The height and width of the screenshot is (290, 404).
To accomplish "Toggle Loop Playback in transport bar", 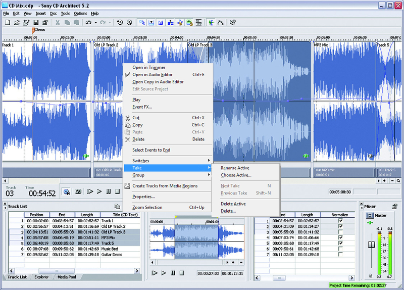I will 78,191.
